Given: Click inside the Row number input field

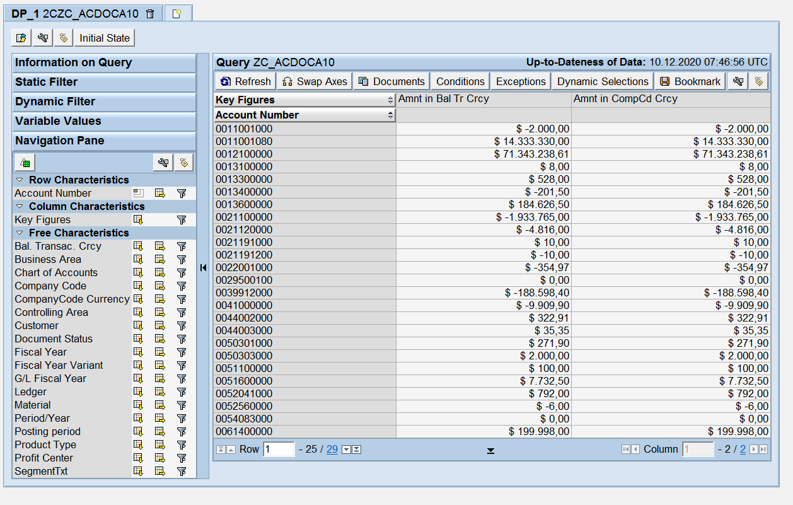Looking at the screenshot, I should (279, 450).
